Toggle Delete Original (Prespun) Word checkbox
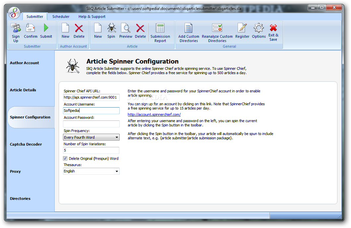Screen dimensions: 351x228 tap(65, 159)
